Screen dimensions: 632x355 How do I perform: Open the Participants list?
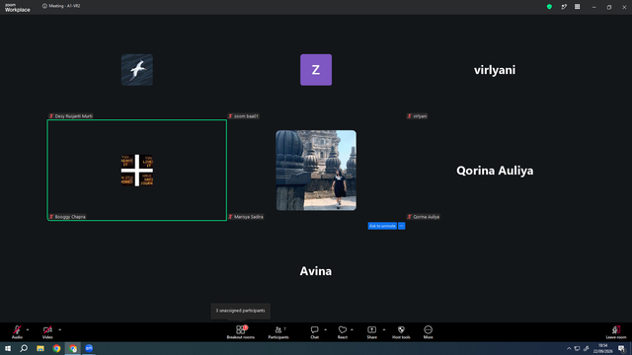pyautogui.click(x=278, y=332)
